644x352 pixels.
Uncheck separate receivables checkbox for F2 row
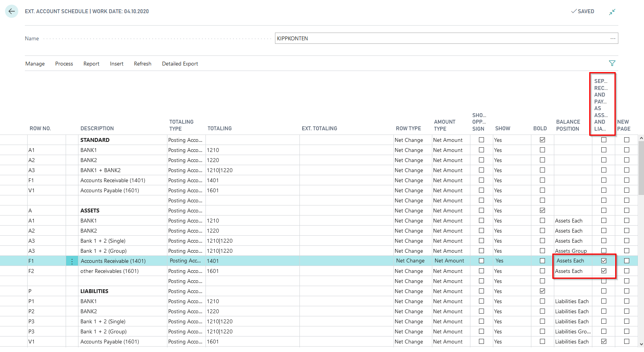click(x=604, y=271)
